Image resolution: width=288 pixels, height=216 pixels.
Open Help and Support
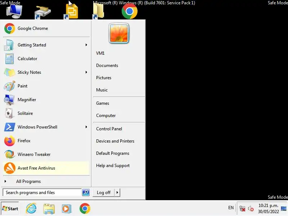113,166
